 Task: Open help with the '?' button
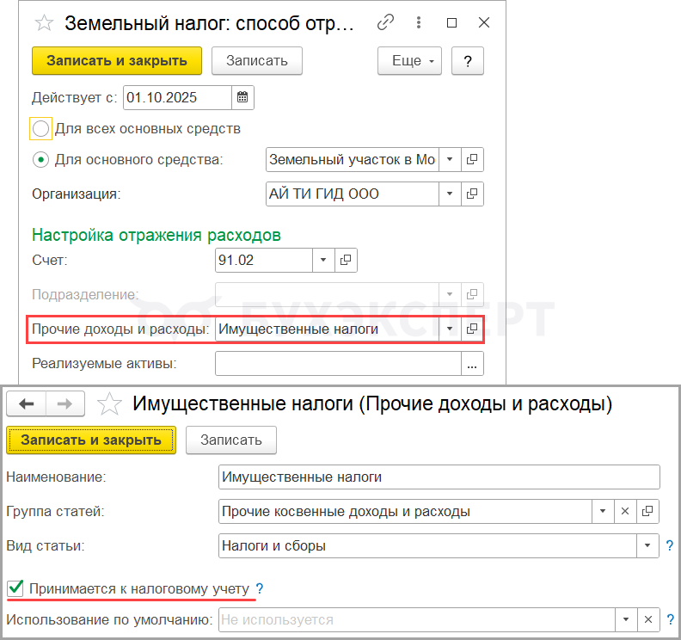coord(467,61)
